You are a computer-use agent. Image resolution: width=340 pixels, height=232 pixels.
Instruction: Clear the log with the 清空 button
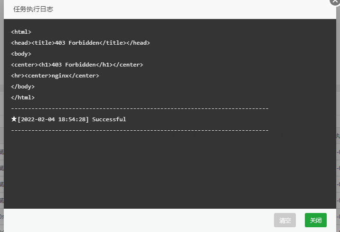click(x=285, y=220)
